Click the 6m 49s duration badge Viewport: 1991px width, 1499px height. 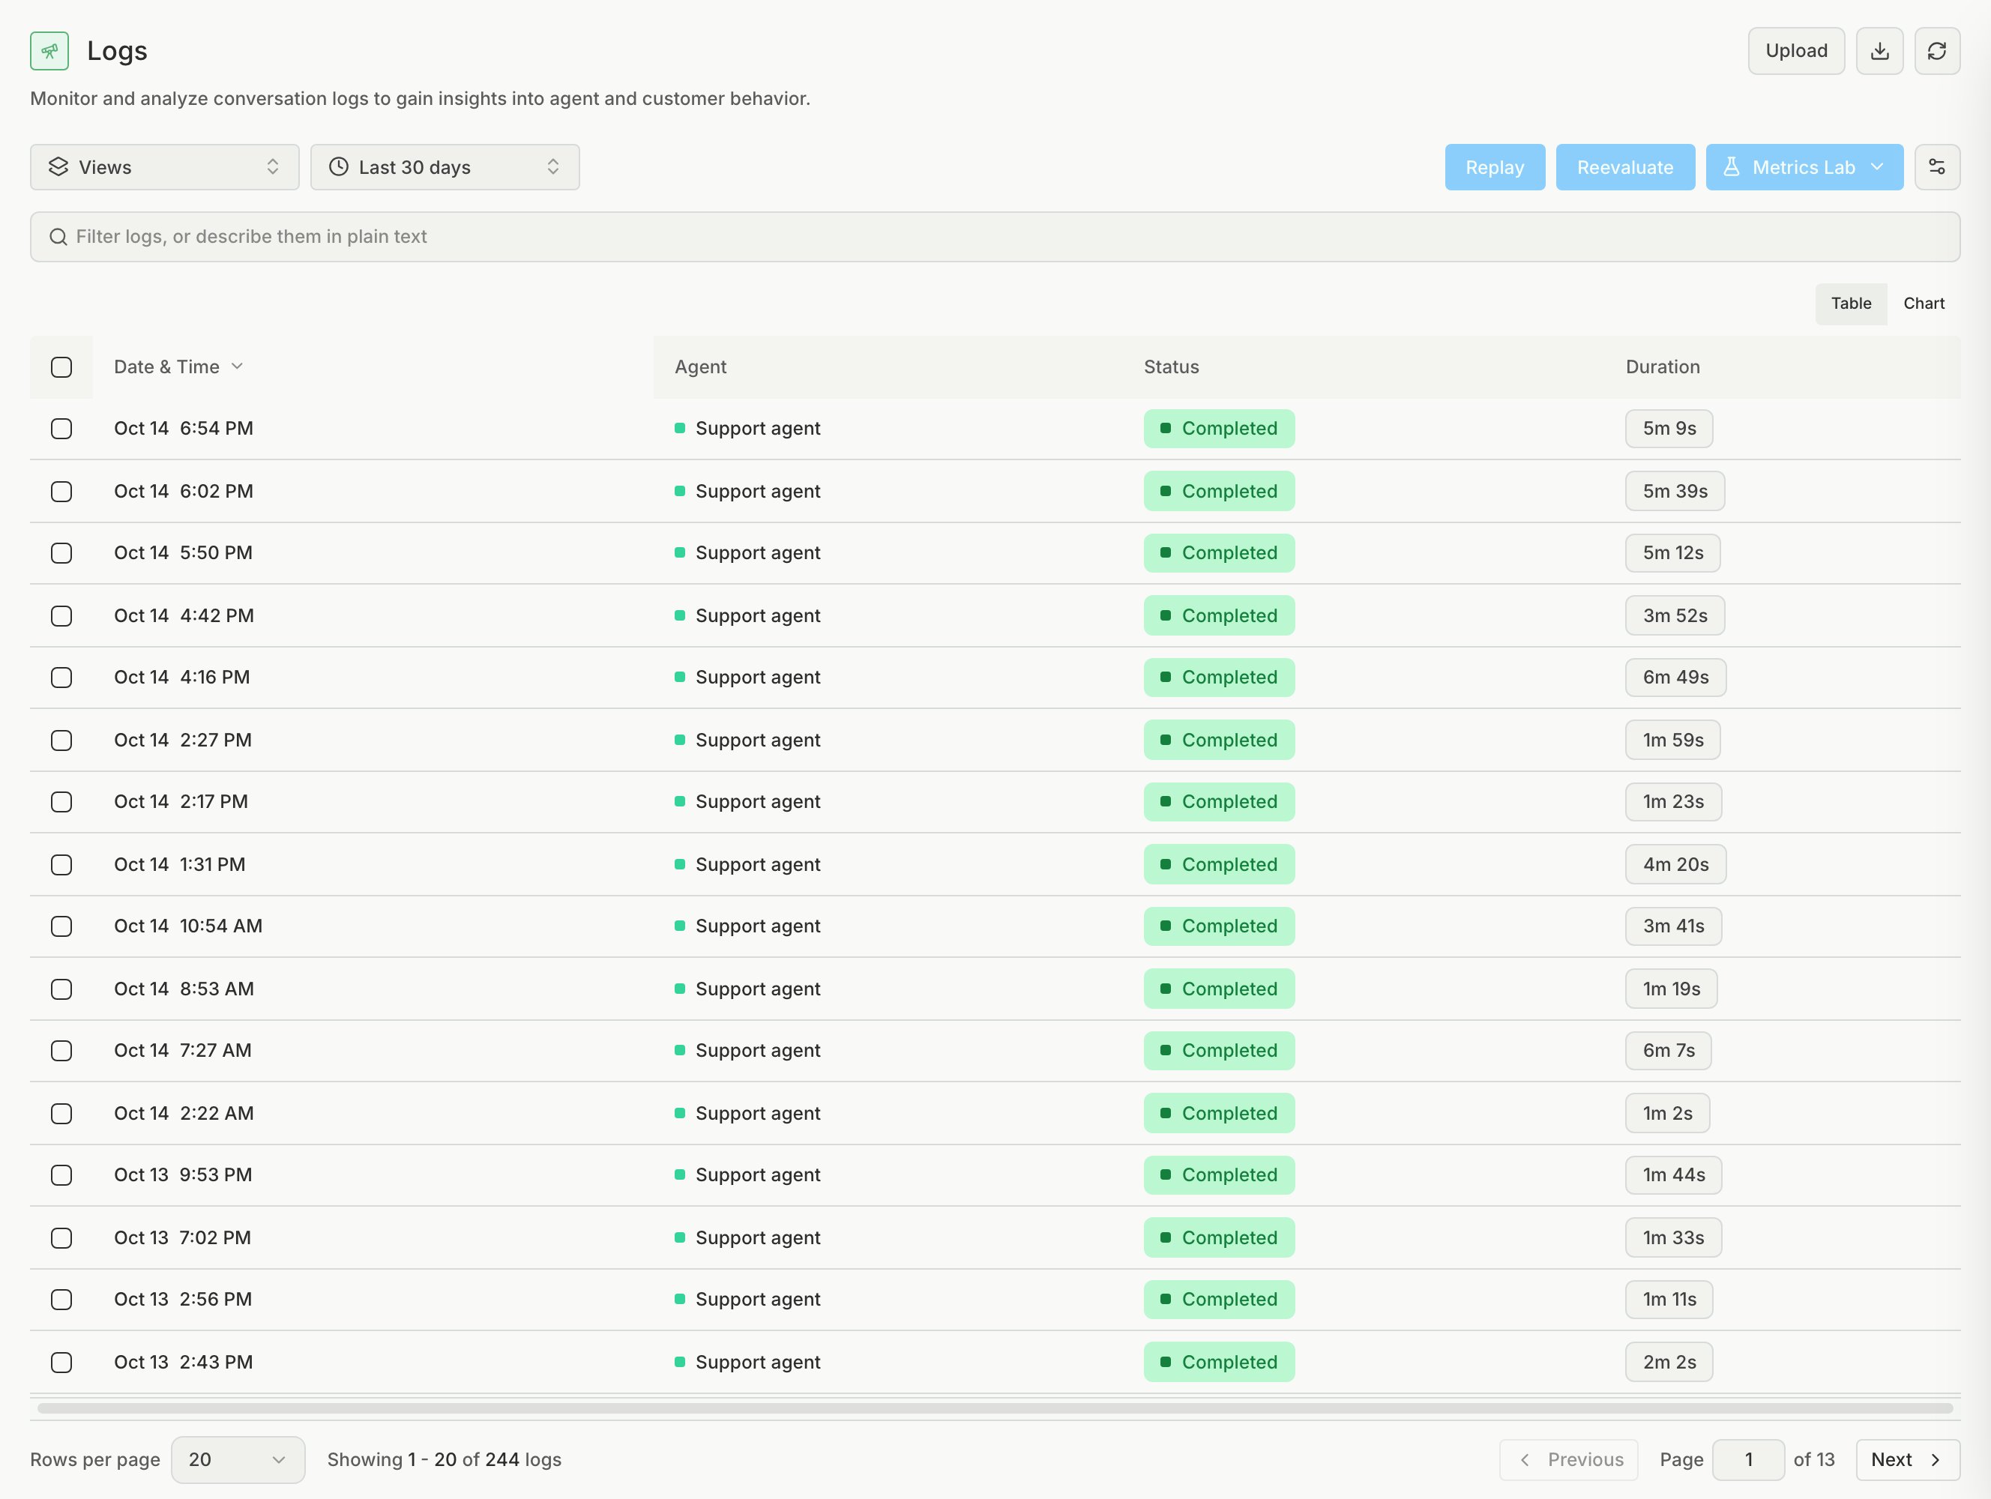point(1675,678)
